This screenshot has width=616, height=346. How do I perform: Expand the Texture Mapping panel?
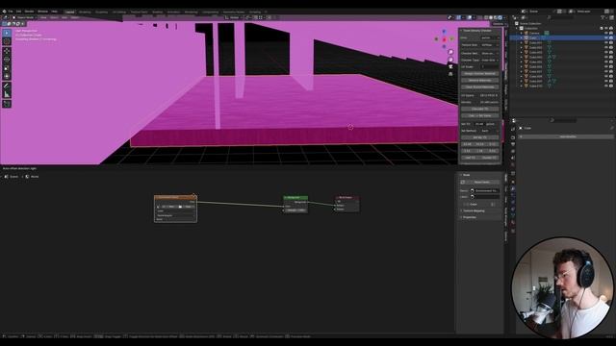coord(479,211)
